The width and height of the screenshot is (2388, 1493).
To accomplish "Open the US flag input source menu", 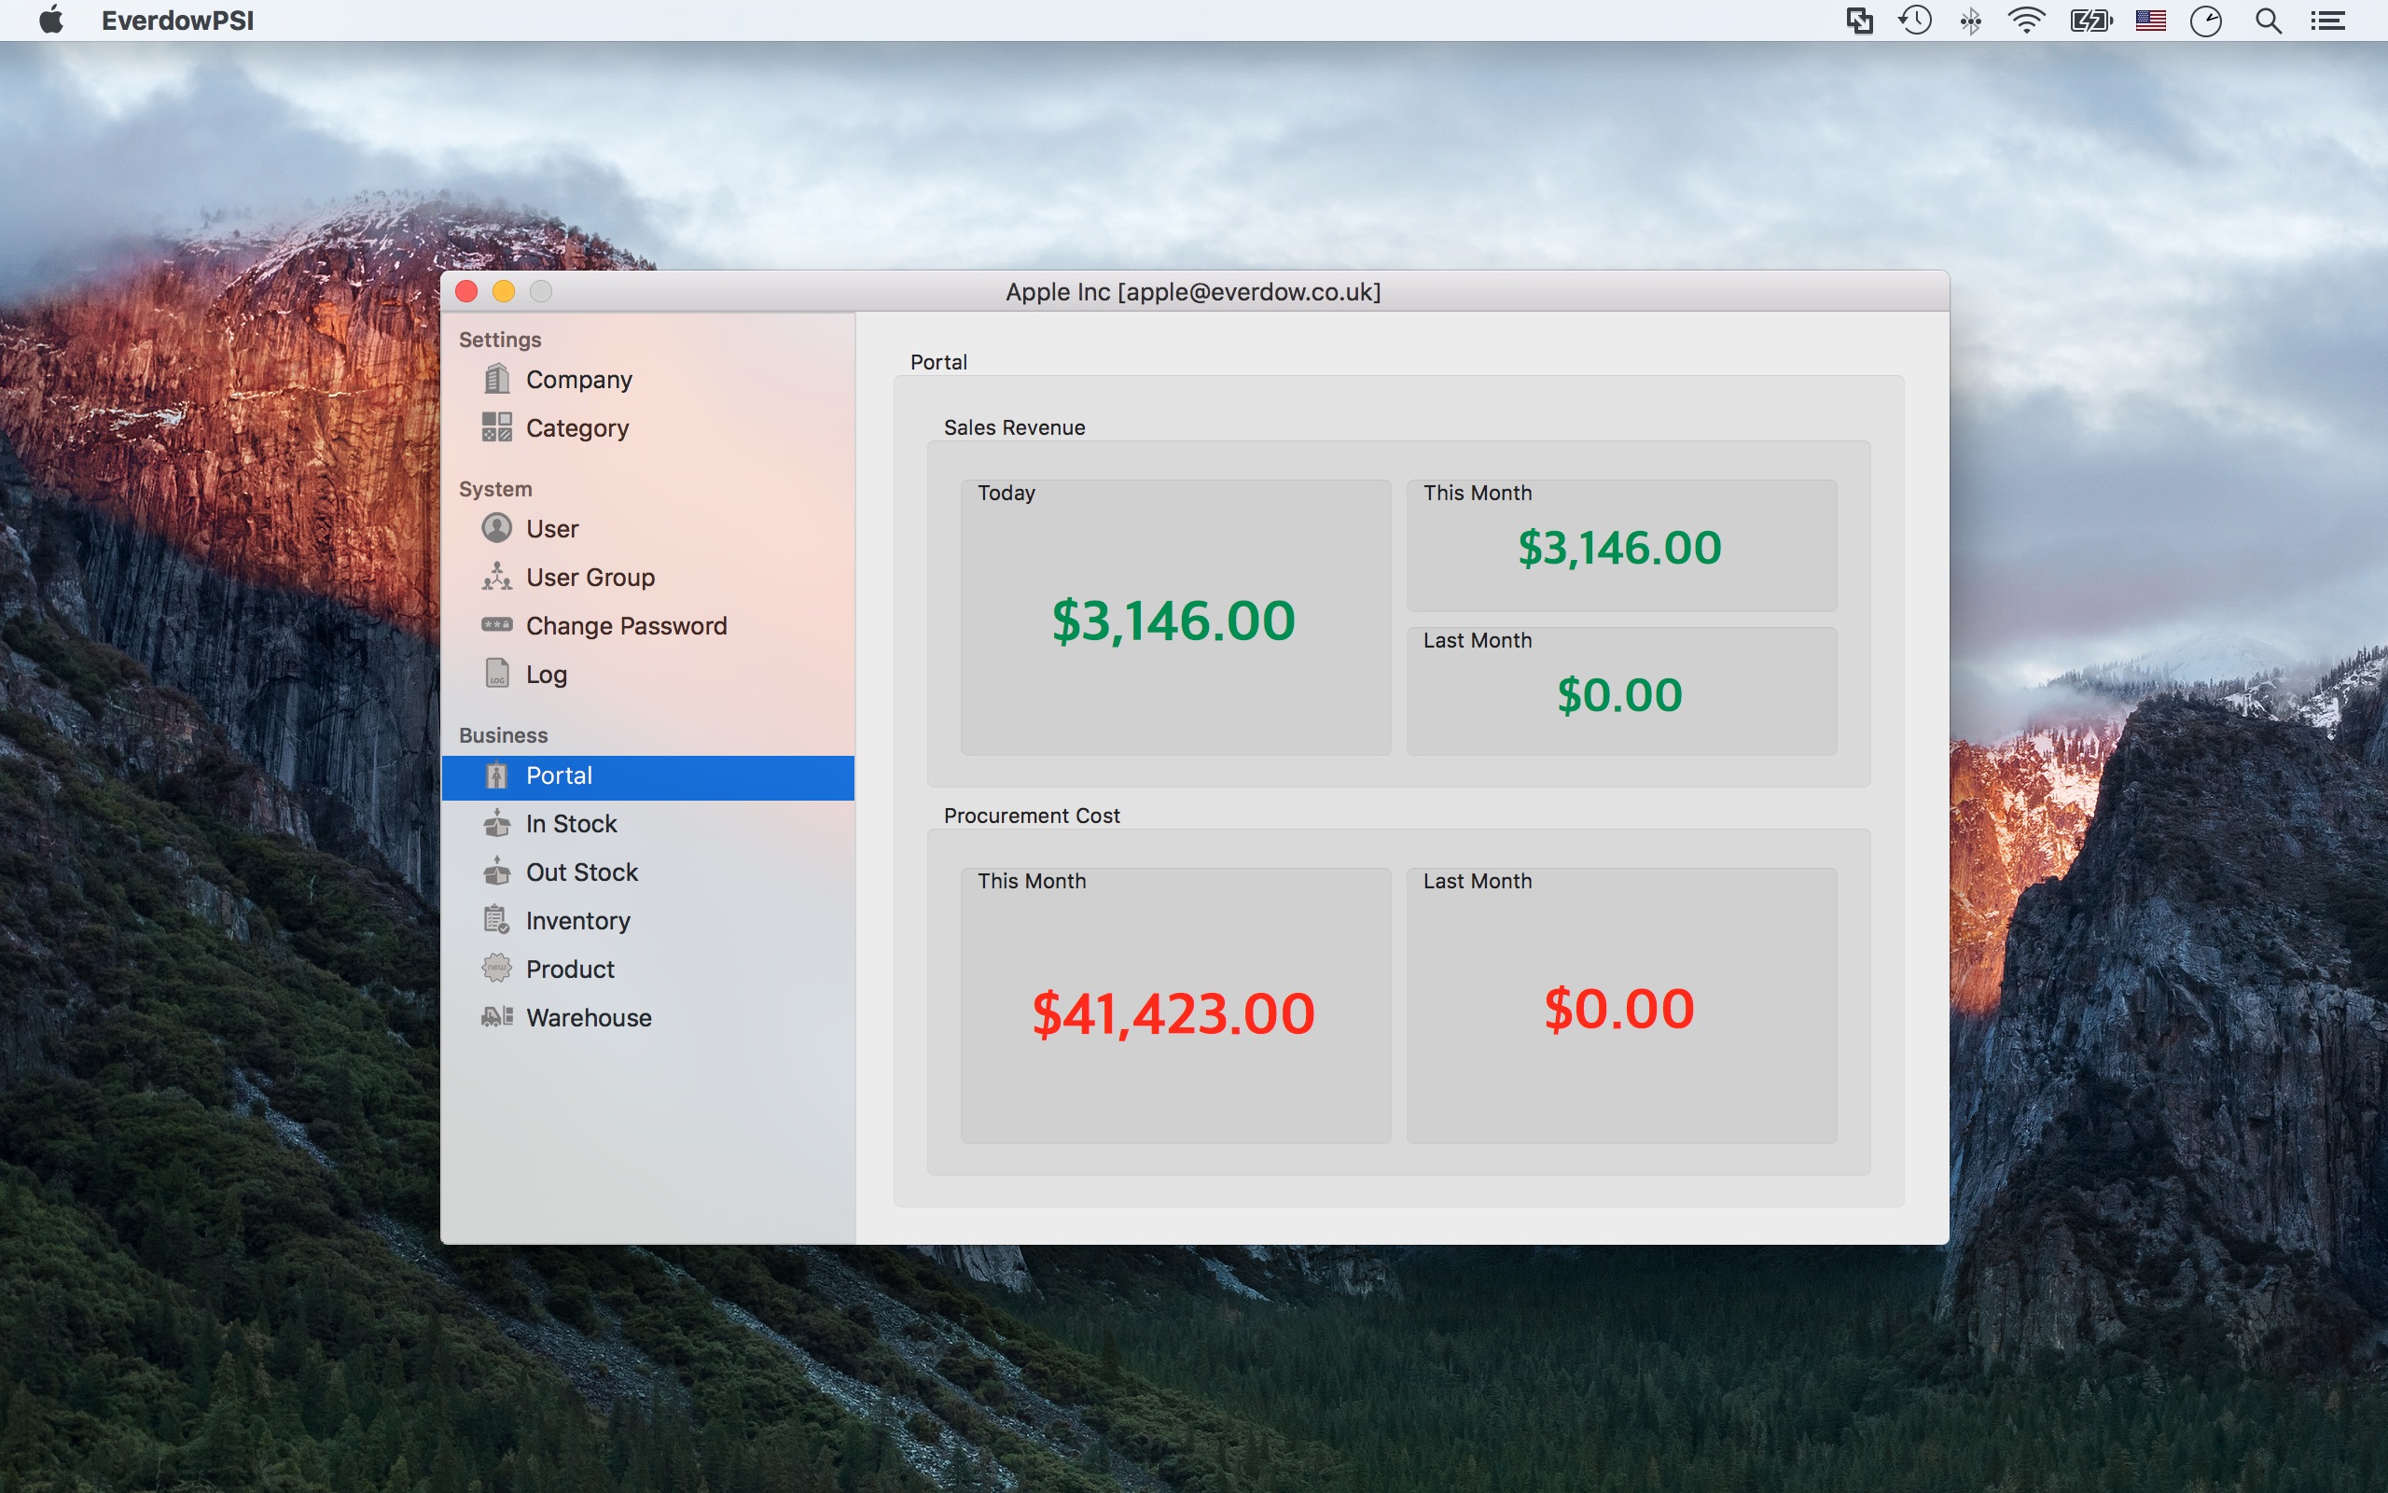I will (2150, 21).
